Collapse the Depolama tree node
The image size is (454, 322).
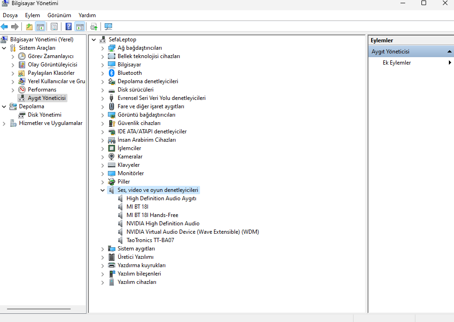point(4,106)
